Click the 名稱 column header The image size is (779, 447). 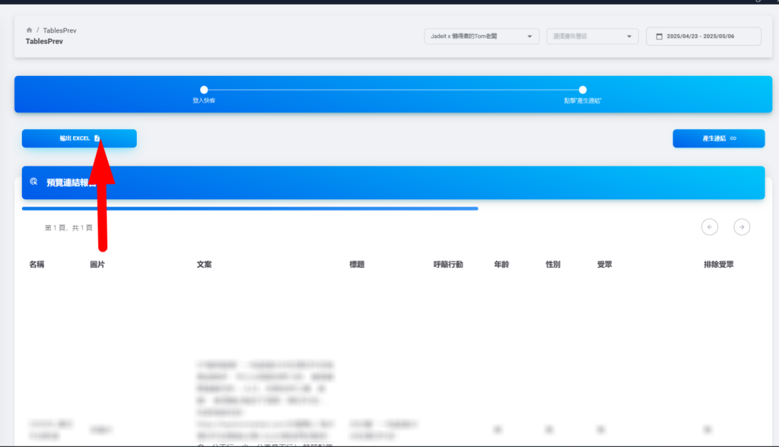[37, 265]
